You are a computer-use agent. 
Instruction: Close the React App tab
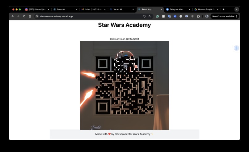pyautogui.click(x=161, y=9)
